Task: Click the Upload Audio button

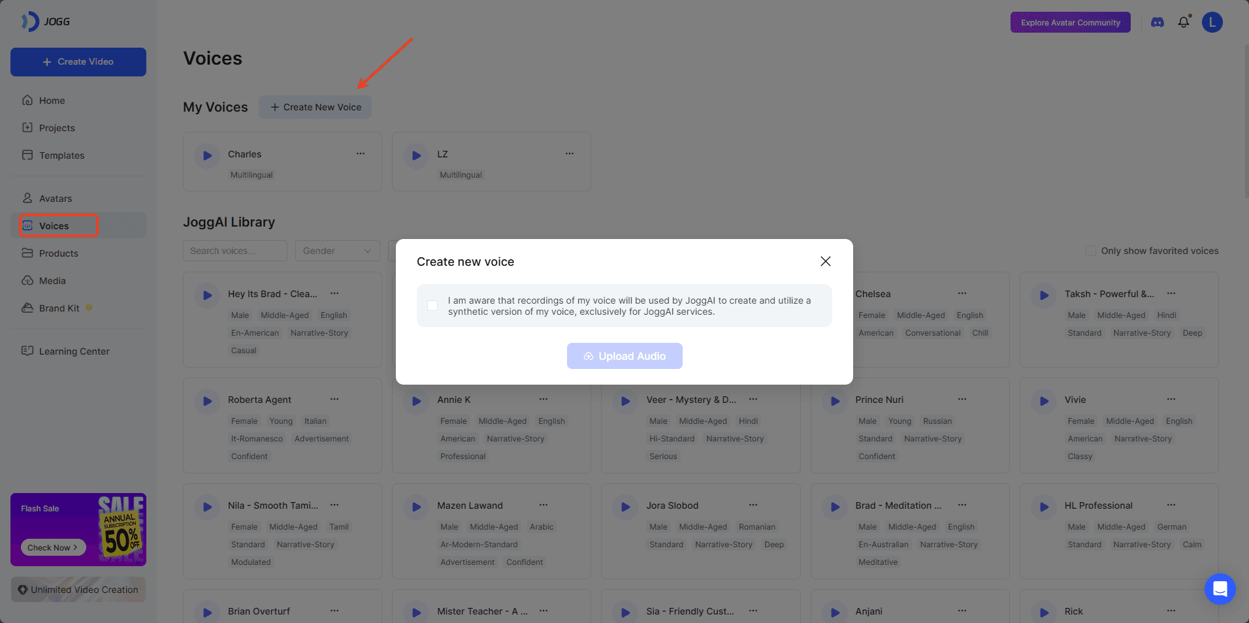Action: (624, 356)
